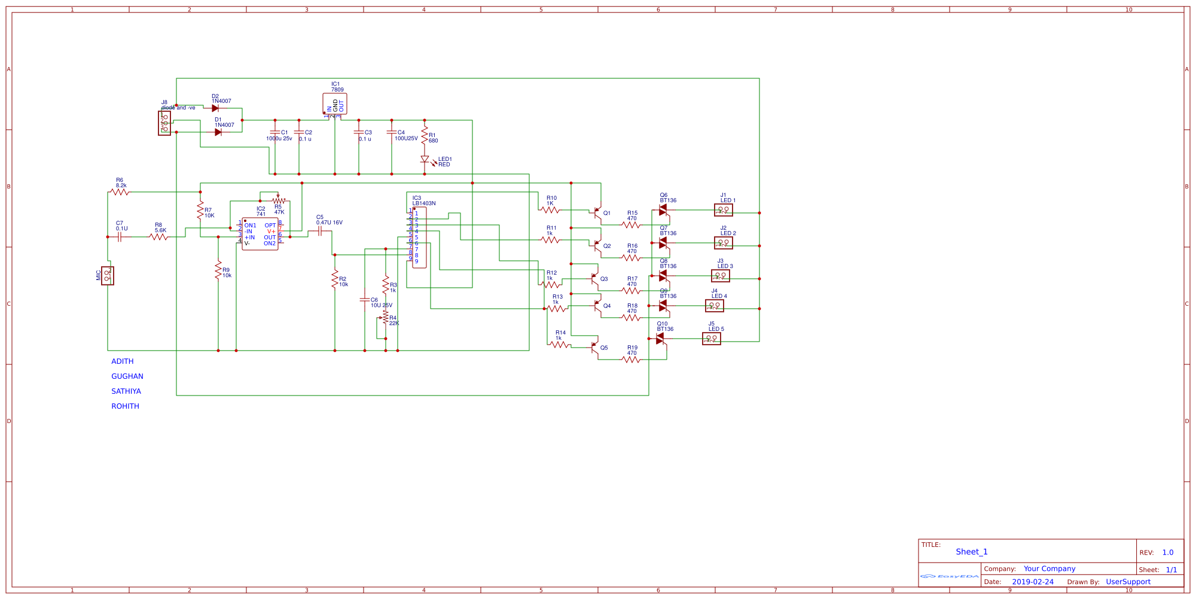Select the Sheet_1 title text

pyautogui.click(x=971, y=552)
